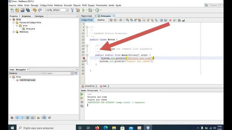Viewport: 232px width, 130px height.
Task: Click the Last Edit icon in editor toolbar
Action: (111, 20)
